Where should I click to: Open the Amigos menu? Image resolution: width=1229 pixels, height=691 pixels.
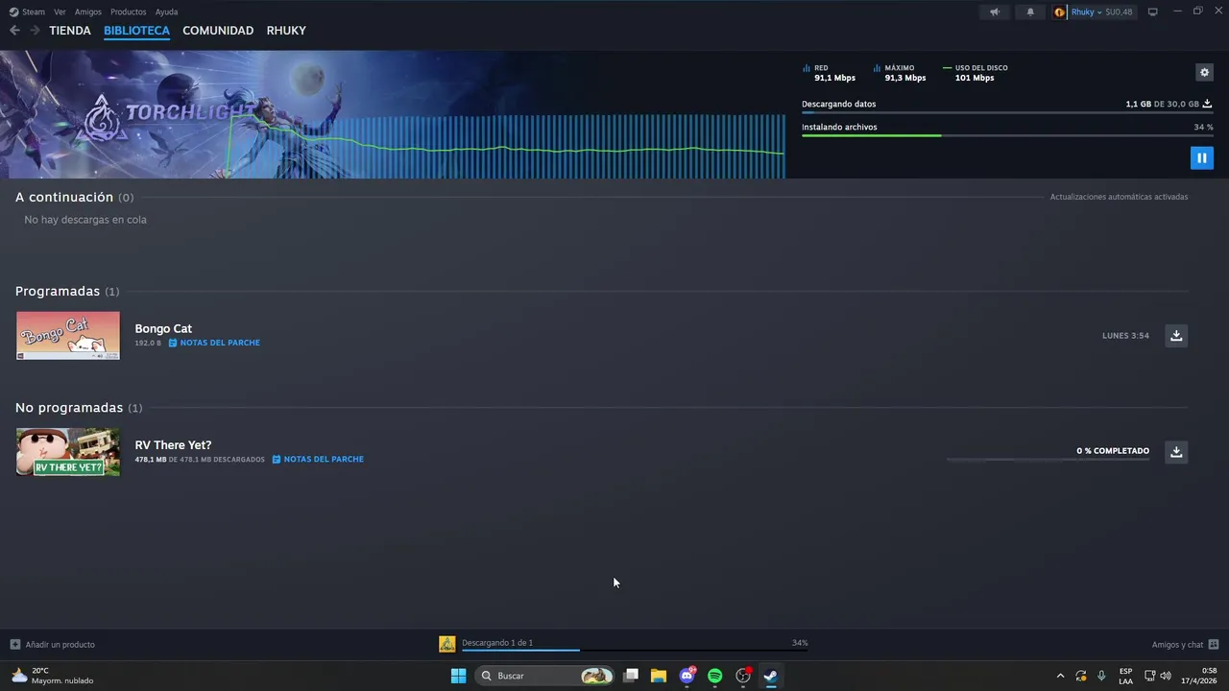88,12
